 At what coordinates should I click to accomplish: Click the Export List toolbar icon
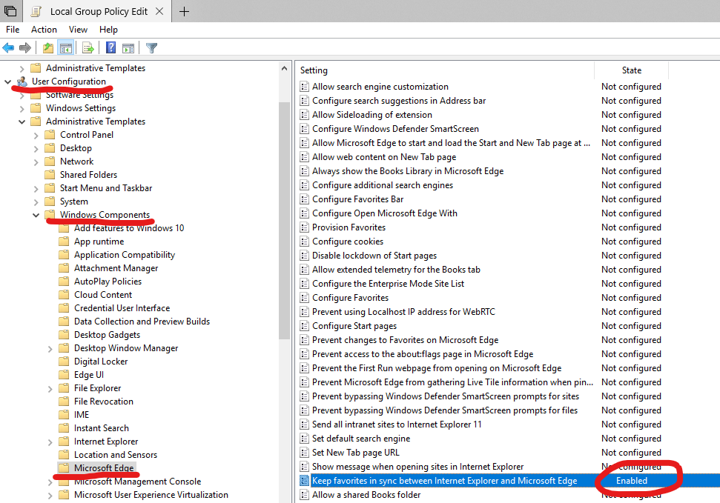pos(88,47)
